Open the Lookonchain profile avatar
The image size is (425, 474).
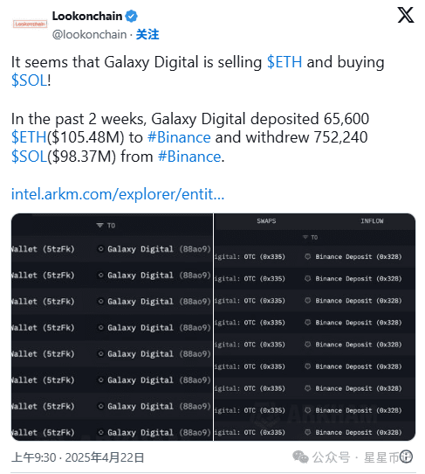click(30, 24)
